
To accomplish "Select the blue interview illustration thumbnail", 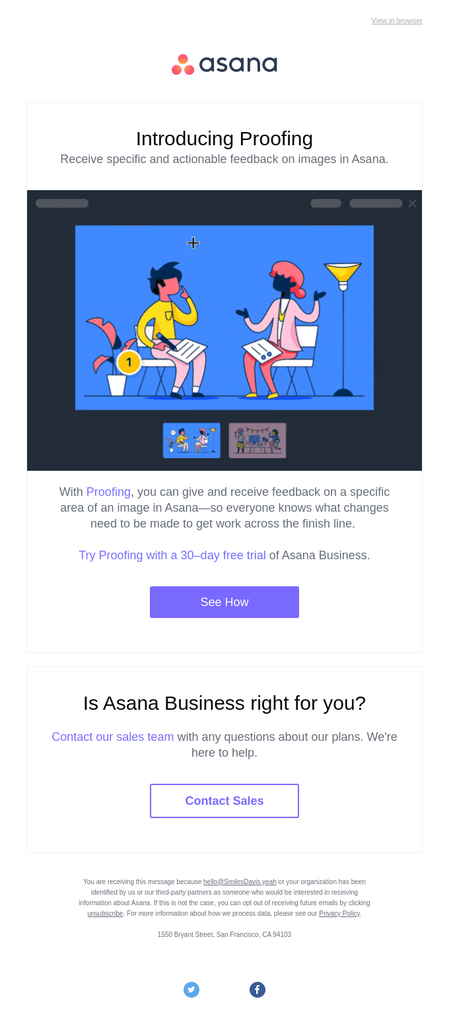I will pos(191,440).
